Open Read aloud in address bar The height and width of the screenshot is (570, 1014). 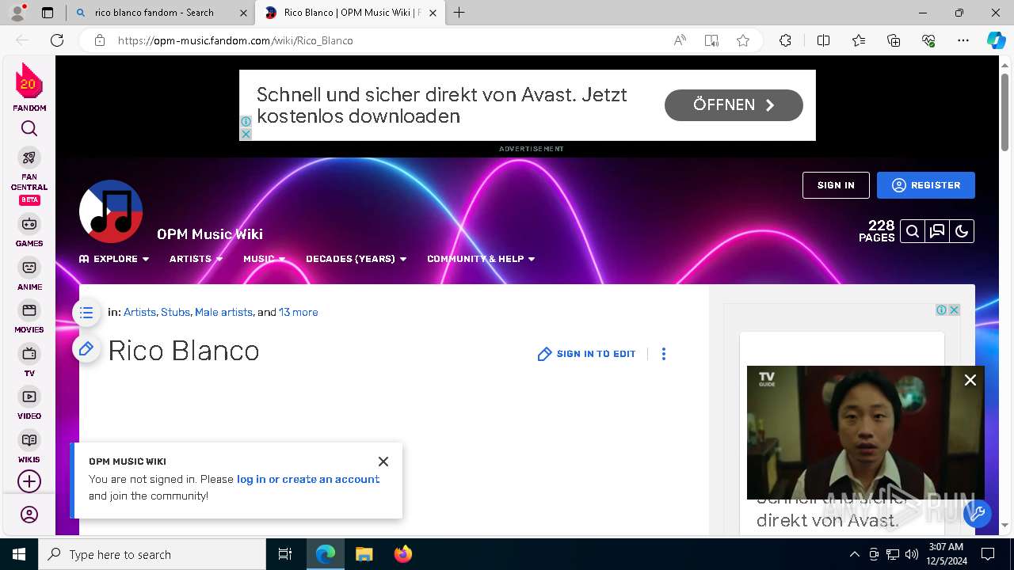click(680, 40)
